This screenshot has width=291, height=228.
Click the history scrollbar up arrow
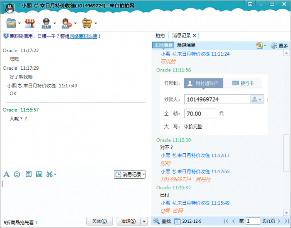coord(286,53)
